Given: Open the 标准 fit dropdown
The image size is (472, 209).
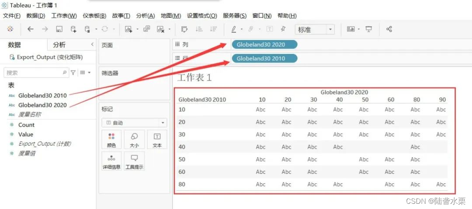Looking at the screenshot, I should 315,29.
